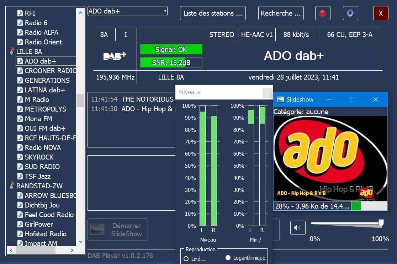Screen dimensions: 397x264
Task: Click the METROPOLYS music note icon
Action: click(20, 109)
